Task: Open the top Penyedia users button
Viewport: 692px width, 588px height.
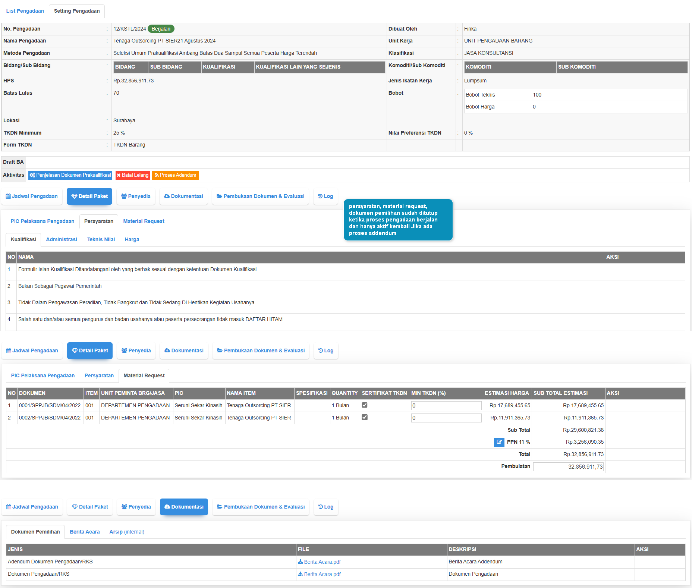Action: coord(136,196)
